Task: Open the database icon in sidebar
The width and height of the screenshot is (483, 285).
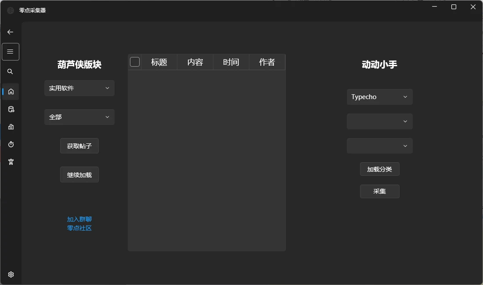Action: pyautogui.click(x=11, y=109)
